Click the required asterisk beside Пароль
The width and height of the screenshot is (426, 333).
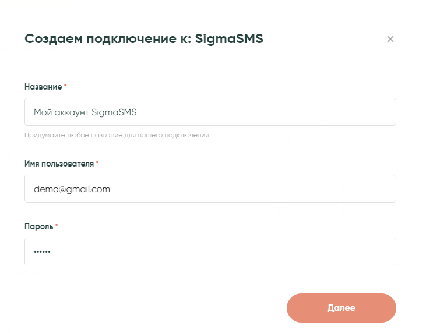pos(57,225)
